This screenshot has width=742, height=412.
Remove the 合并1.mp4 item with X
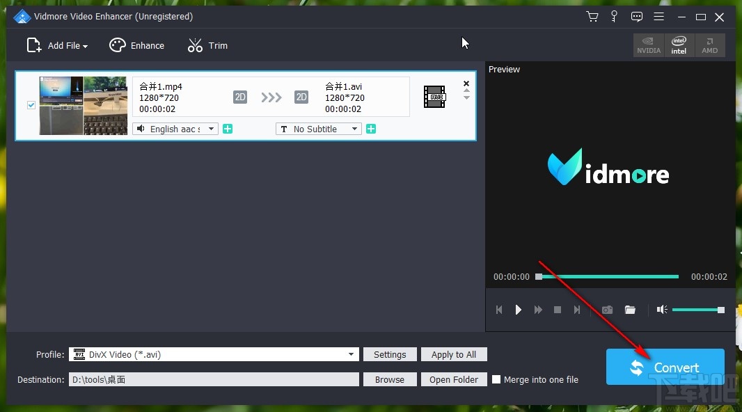(466, 84)
